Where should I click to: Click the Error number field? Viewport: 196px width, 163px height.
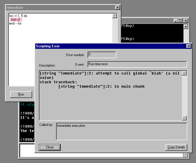coord(102,55)
